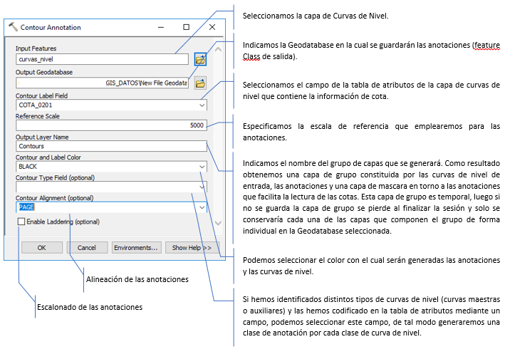The width and height of the screenshot is (505, 354).
Task: Open the Contour Alignment dropdown showing PAGE
Action: [x=203, y=207]
